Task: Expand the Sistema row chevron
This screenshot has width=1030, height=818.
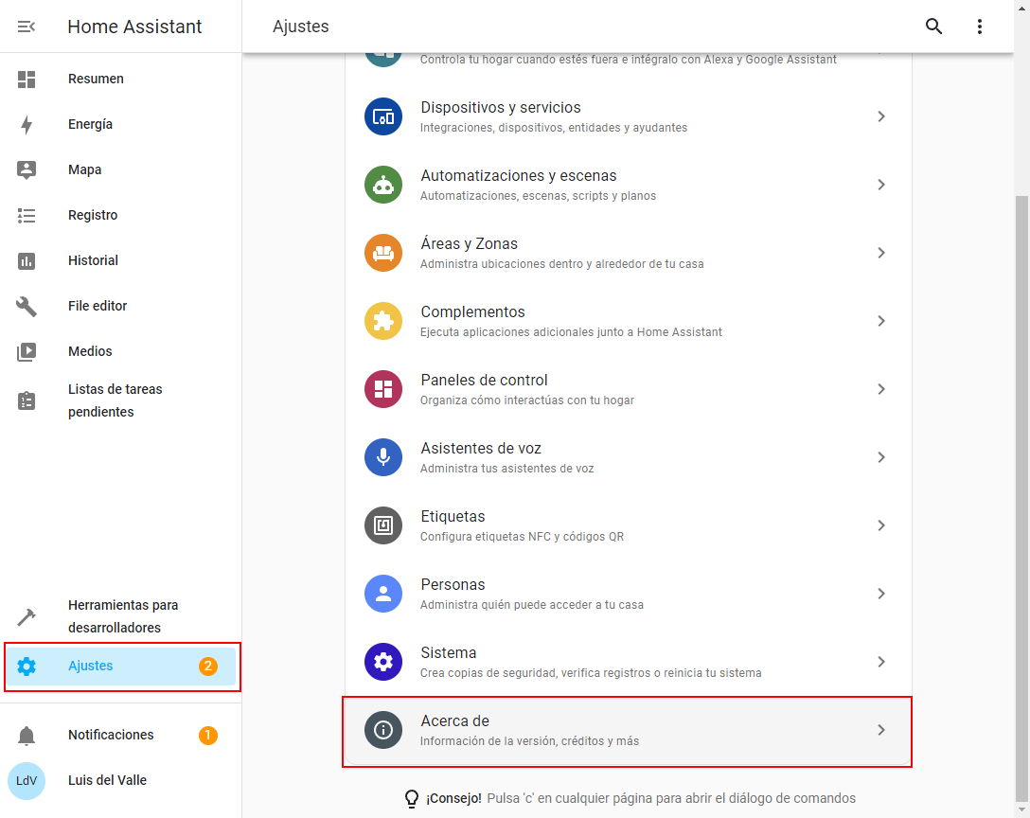Action: pos(881,662)
